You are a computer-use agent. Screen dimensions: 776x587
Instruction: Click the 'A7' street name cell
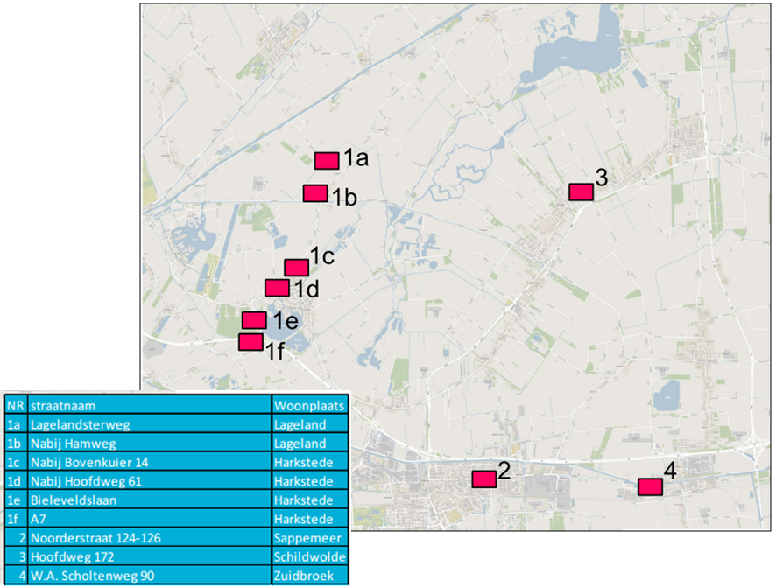pos(150,519)
